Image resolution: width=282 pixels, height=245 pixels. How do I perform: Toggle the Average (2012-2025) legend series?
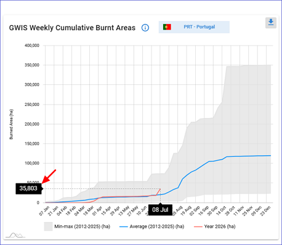152,227
